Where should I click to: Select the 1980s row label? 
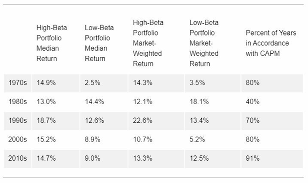click(x=17, y=102)
